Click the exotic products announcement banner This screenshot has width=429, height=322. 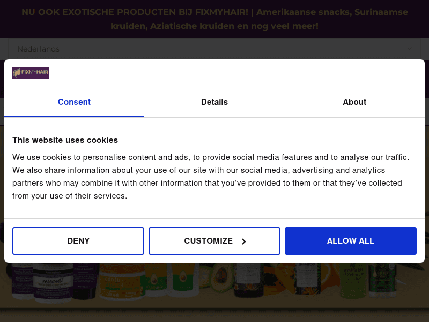(214, 19)
